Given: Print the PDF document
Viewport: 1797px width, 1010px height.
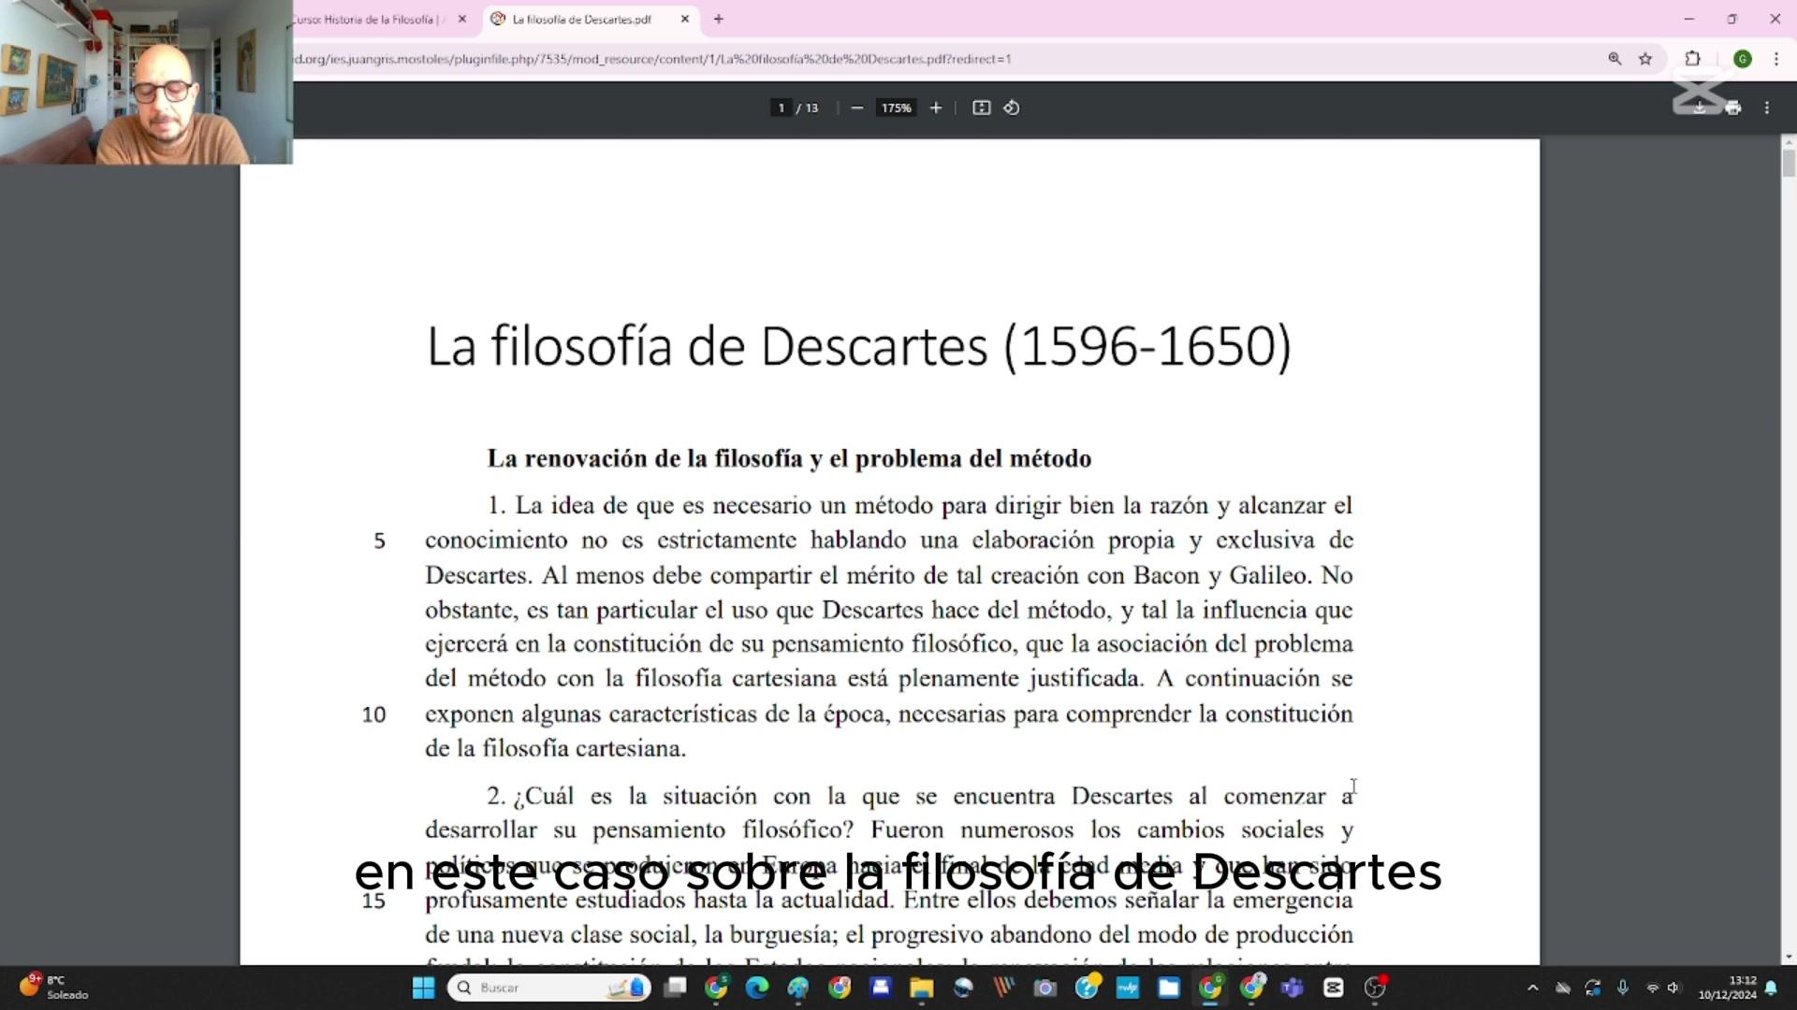Looking at the screenshot, I should point(1733,108).
